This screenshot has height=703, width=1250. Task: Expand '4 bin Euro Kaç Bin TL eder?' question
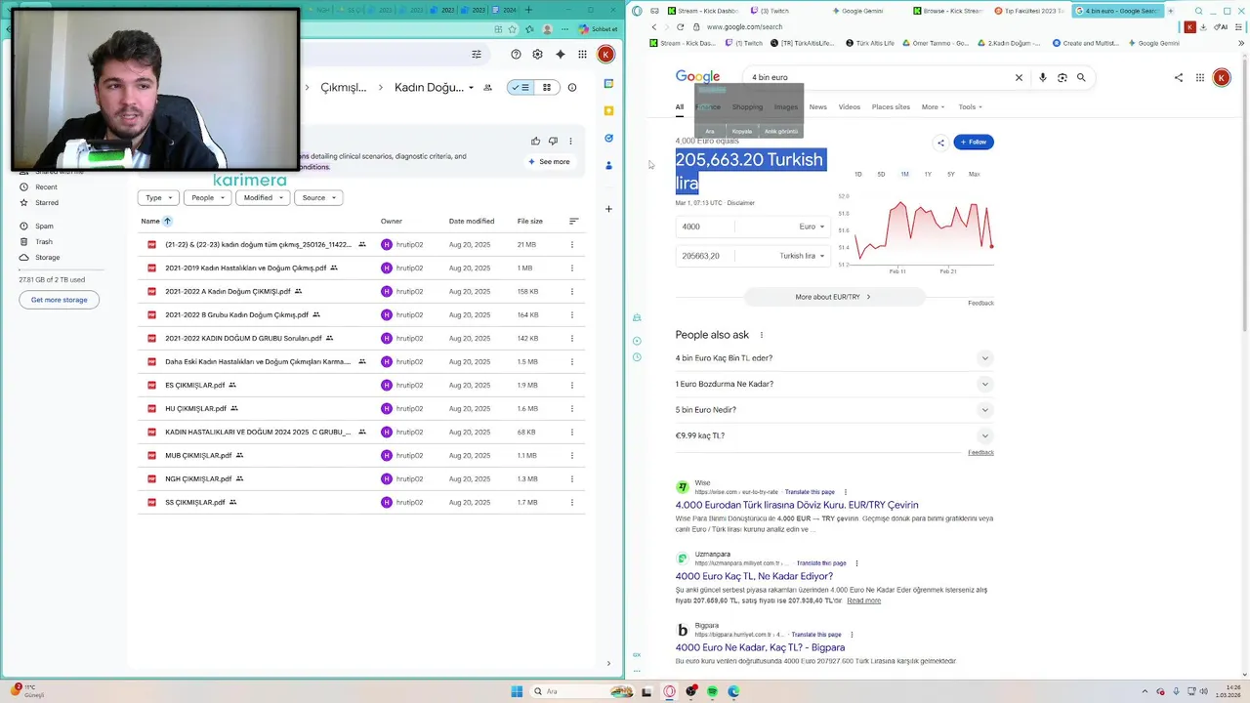tap(834, 358)
